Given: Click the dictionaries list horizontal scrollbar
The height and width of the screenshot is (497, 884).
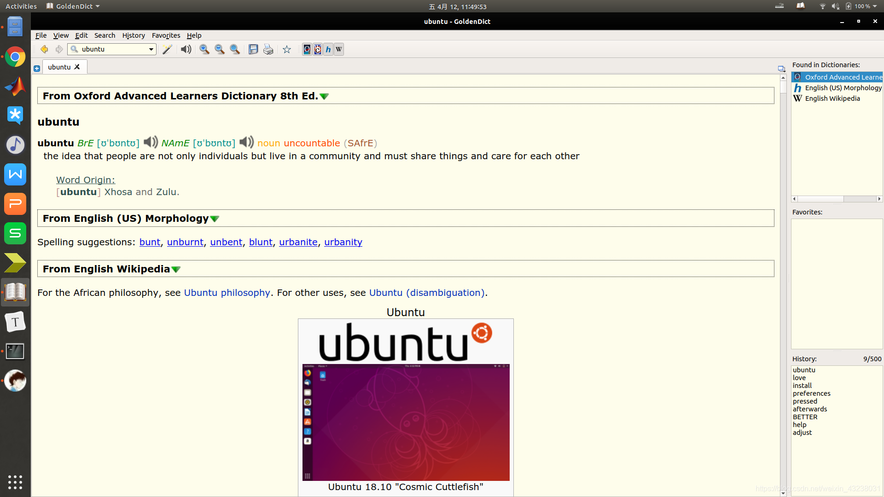Looking at the screenshot, I should click(837, 199).
